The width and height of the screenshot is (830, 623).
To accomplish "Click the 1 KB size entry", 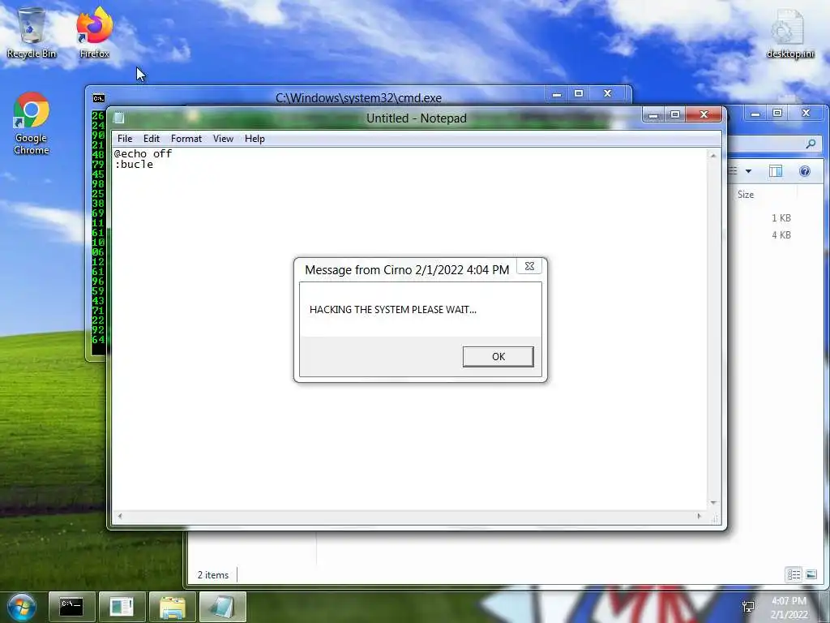I will click(x=781, y=217).
